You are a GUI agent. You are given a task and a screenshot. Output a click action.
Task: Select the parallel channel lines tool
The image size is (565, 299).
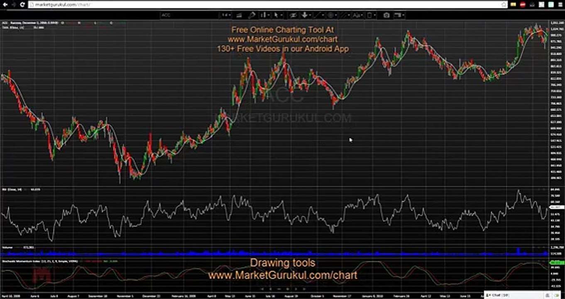(x=344, y=15)
